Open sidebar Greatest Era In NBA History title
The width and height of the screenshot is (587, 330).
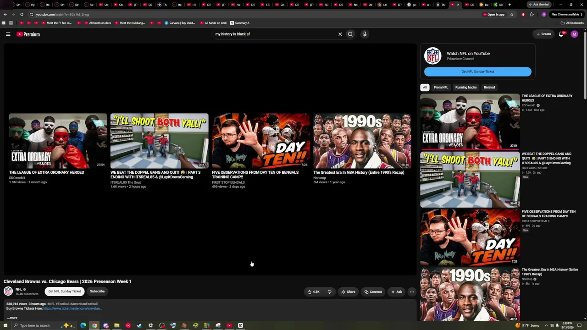[x=550, y=272]
